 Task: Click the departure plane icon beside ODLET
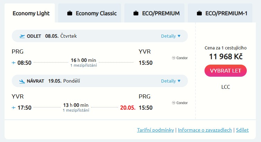click(22, 36)
